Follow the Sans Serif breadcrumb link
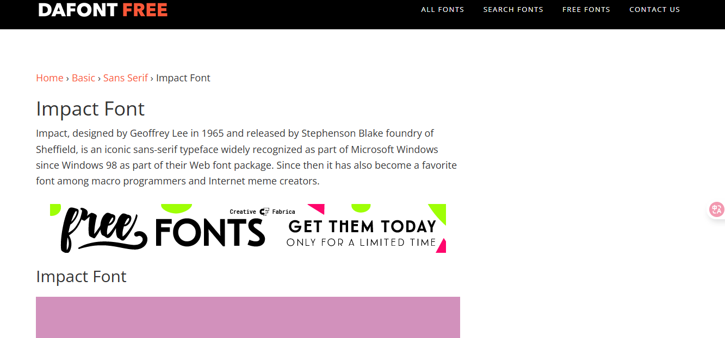This screenshot has height=338, width=725. tap(126, 78)
